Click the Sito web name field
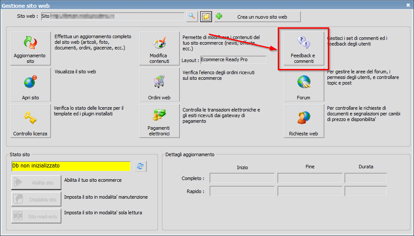 click(x=112, y=16)
